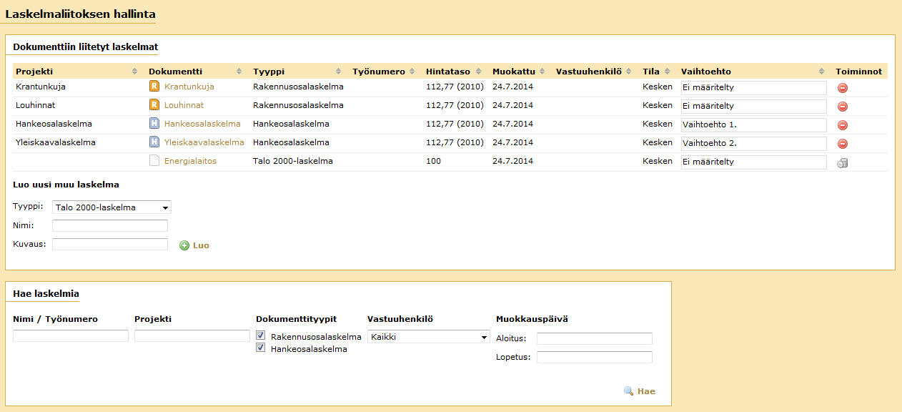Detach Yleiskaavalaskelma using the red remove icon
Image resolution: width=902 pixels, height=412 pixels.
click(842, 144)
